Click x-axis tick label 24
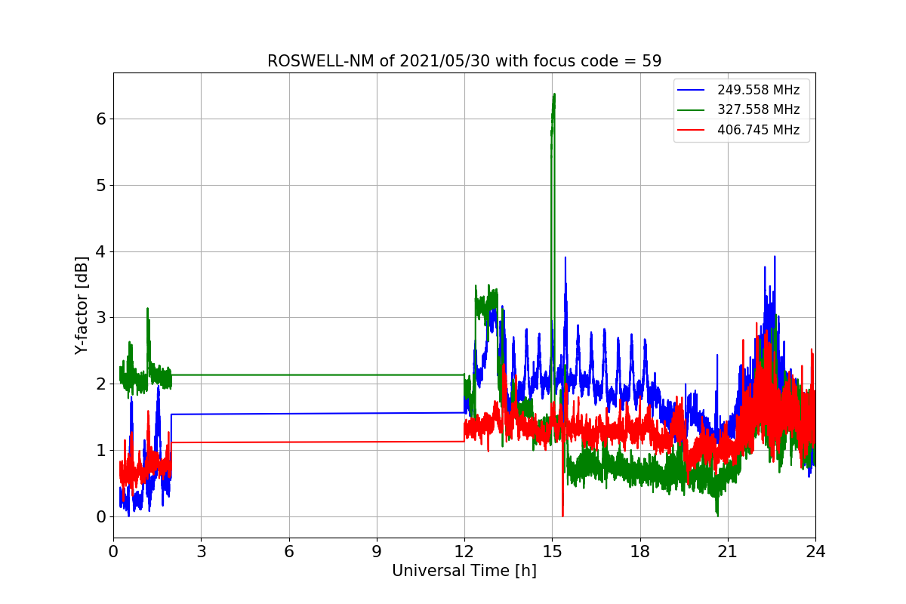This screenshot has height=604, width=906. point(815,552)
